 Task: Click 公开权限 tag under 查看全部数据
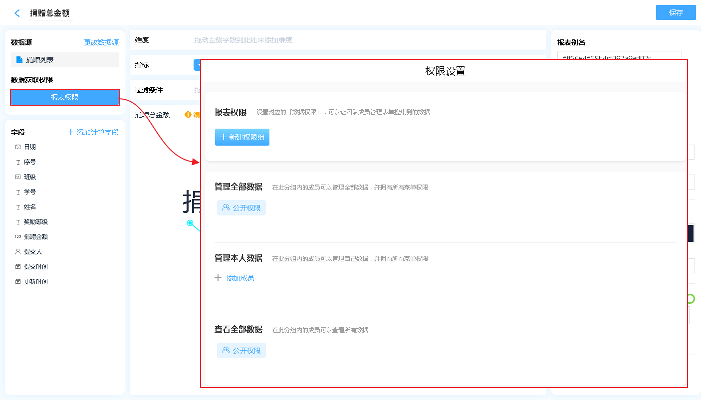pyautogui.click(x=241, y=351)
